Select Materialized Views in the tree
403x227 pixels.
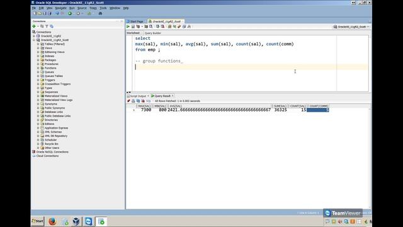[x=56, y=96]
